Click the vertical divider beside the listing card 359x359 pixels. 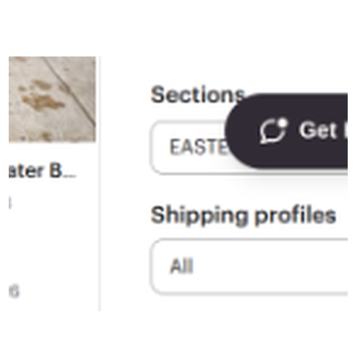(100, 184)
